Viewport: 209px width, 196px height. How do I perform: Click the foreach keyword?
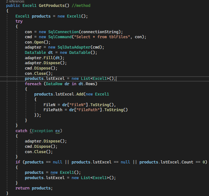(x=33, y=84)
